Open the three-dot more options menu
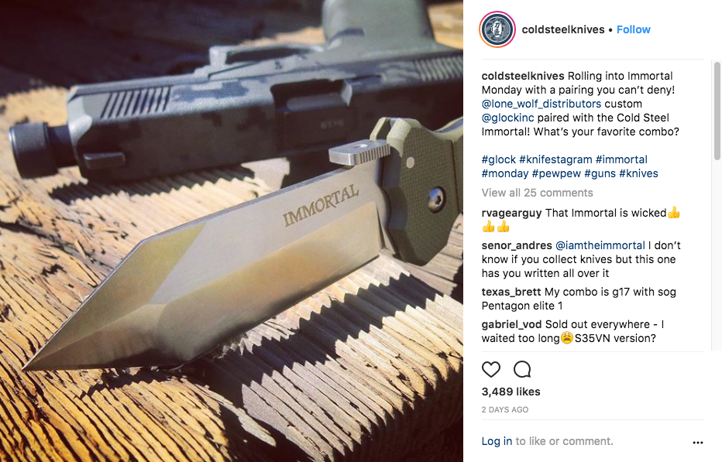This screenshot has width=722, height=462. [x=697, y=442]
